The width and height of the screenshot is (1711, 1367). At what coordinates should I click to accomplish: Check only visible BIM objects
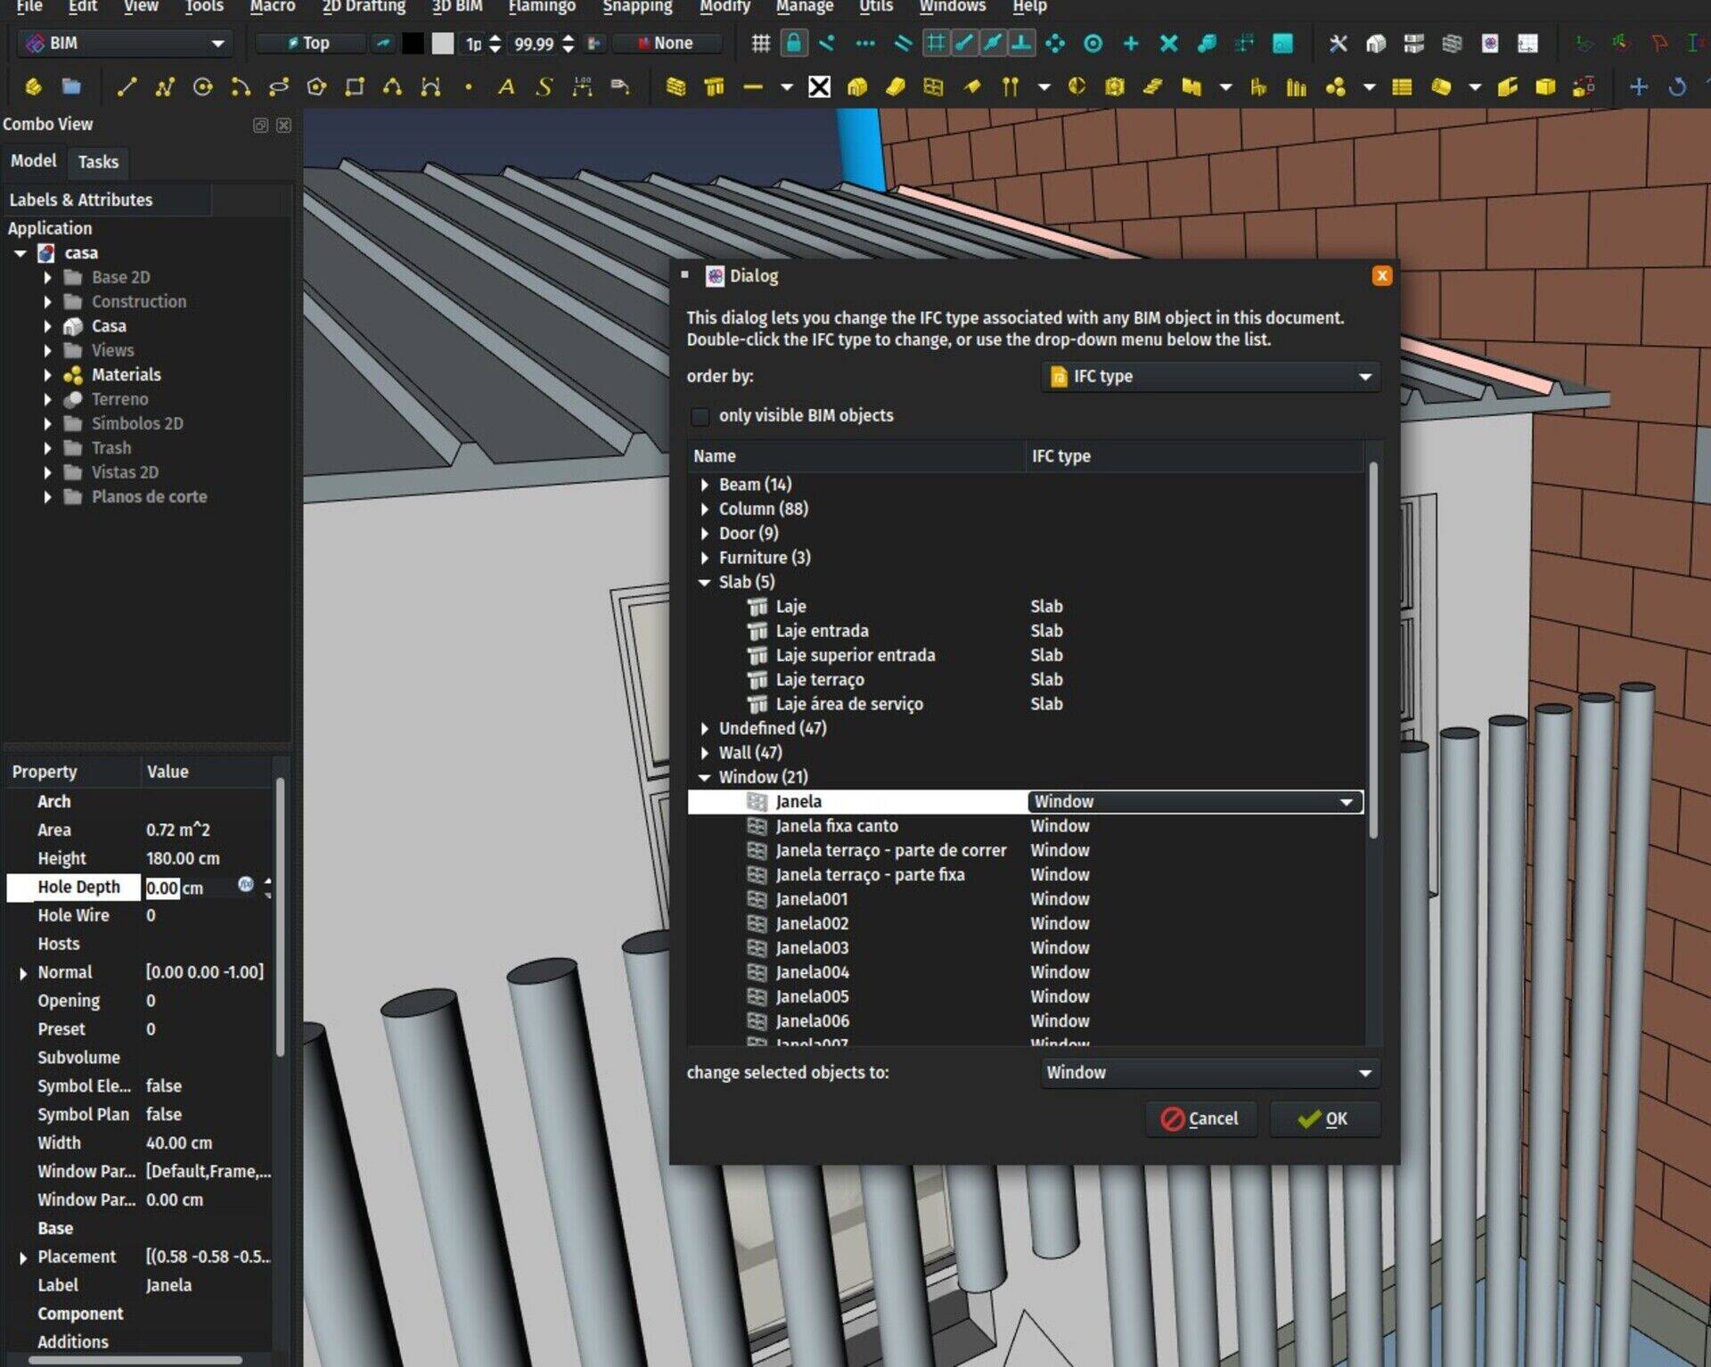click(700, 416)
